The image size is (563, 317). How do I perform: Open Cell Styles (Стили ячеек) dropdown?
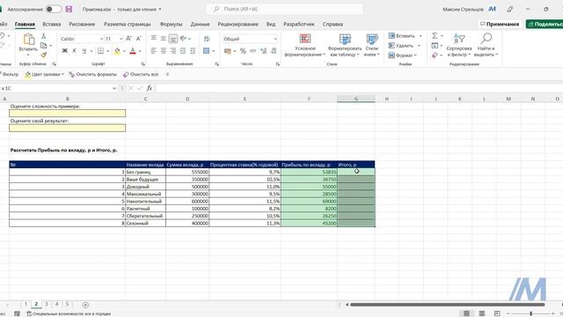pos(372,45)
